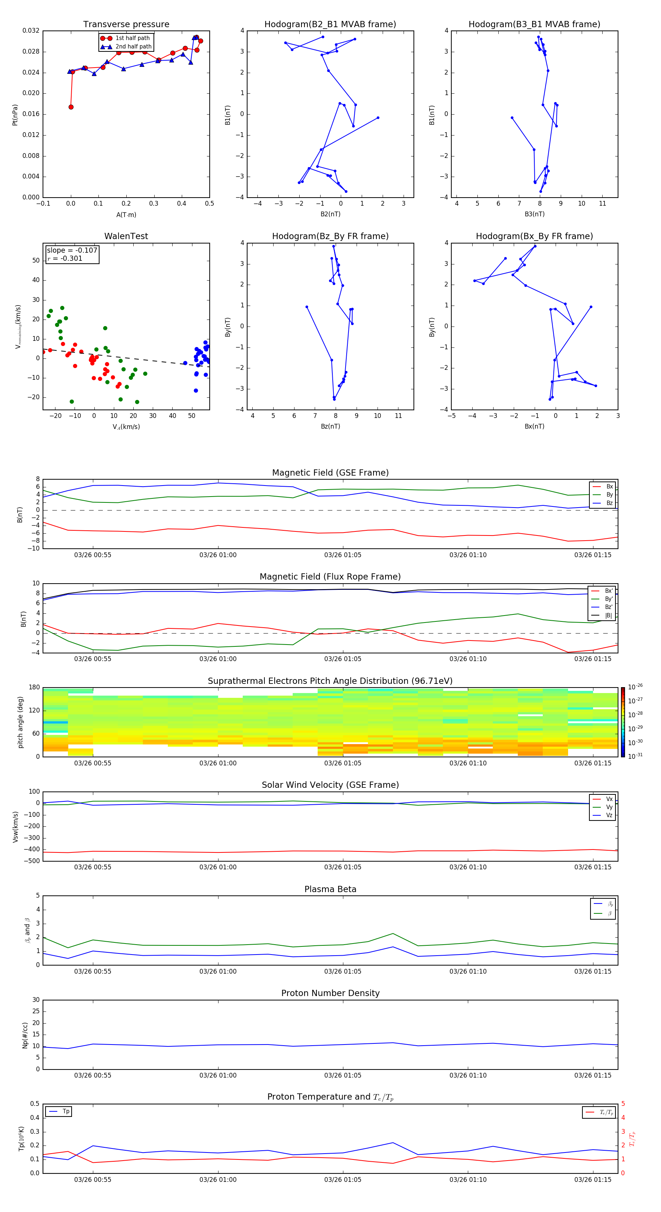
Task: Click the V_A(km/s) x-axis label of WalenTest
Action: pyautogui.click(x=126, y=427)
